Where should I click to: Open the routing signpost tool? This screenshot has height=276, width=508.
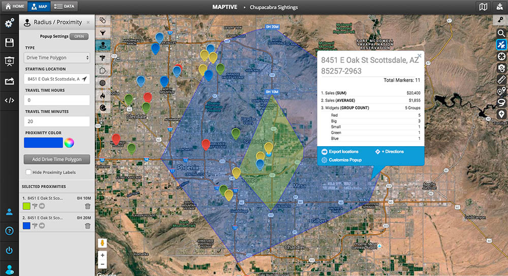(x=103, y=58)
